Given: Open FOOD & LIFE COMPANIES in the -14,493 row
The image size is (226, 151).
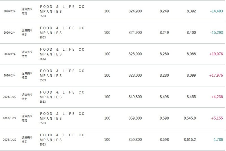Looking at the screenshot, I should point(62,9).
